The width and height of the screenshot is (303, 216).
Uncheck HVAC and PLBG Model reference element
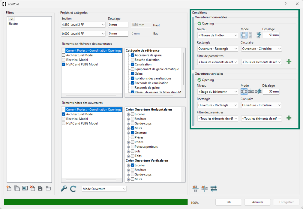coord(64,64)
